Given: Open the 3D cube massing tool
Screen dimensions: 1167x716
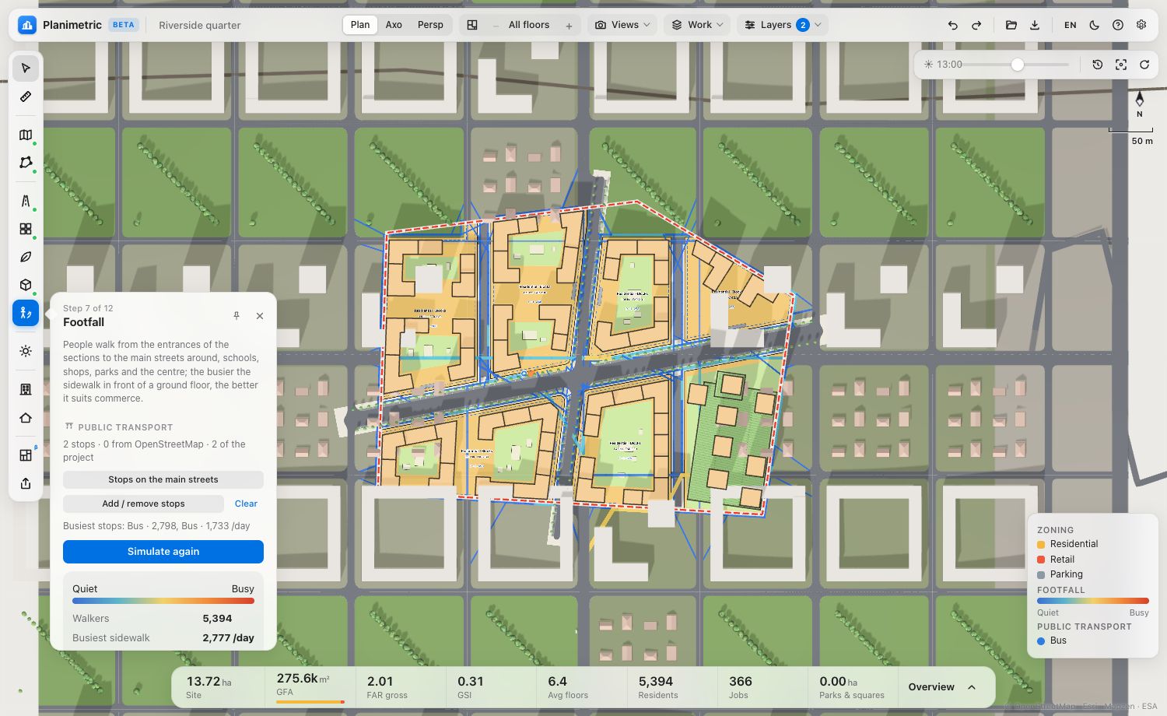Looking at the screenshot, I should 26,285.
